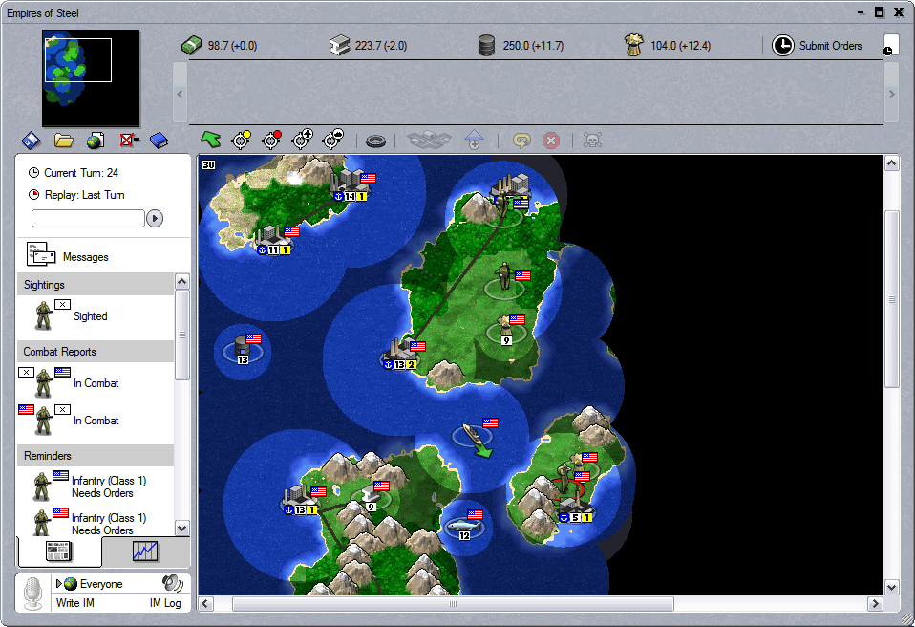The height and width of the screenshot is (627, 915).
Task: Play the Last Turn replay
Action: pyautogui.click(x=155, y=219)
